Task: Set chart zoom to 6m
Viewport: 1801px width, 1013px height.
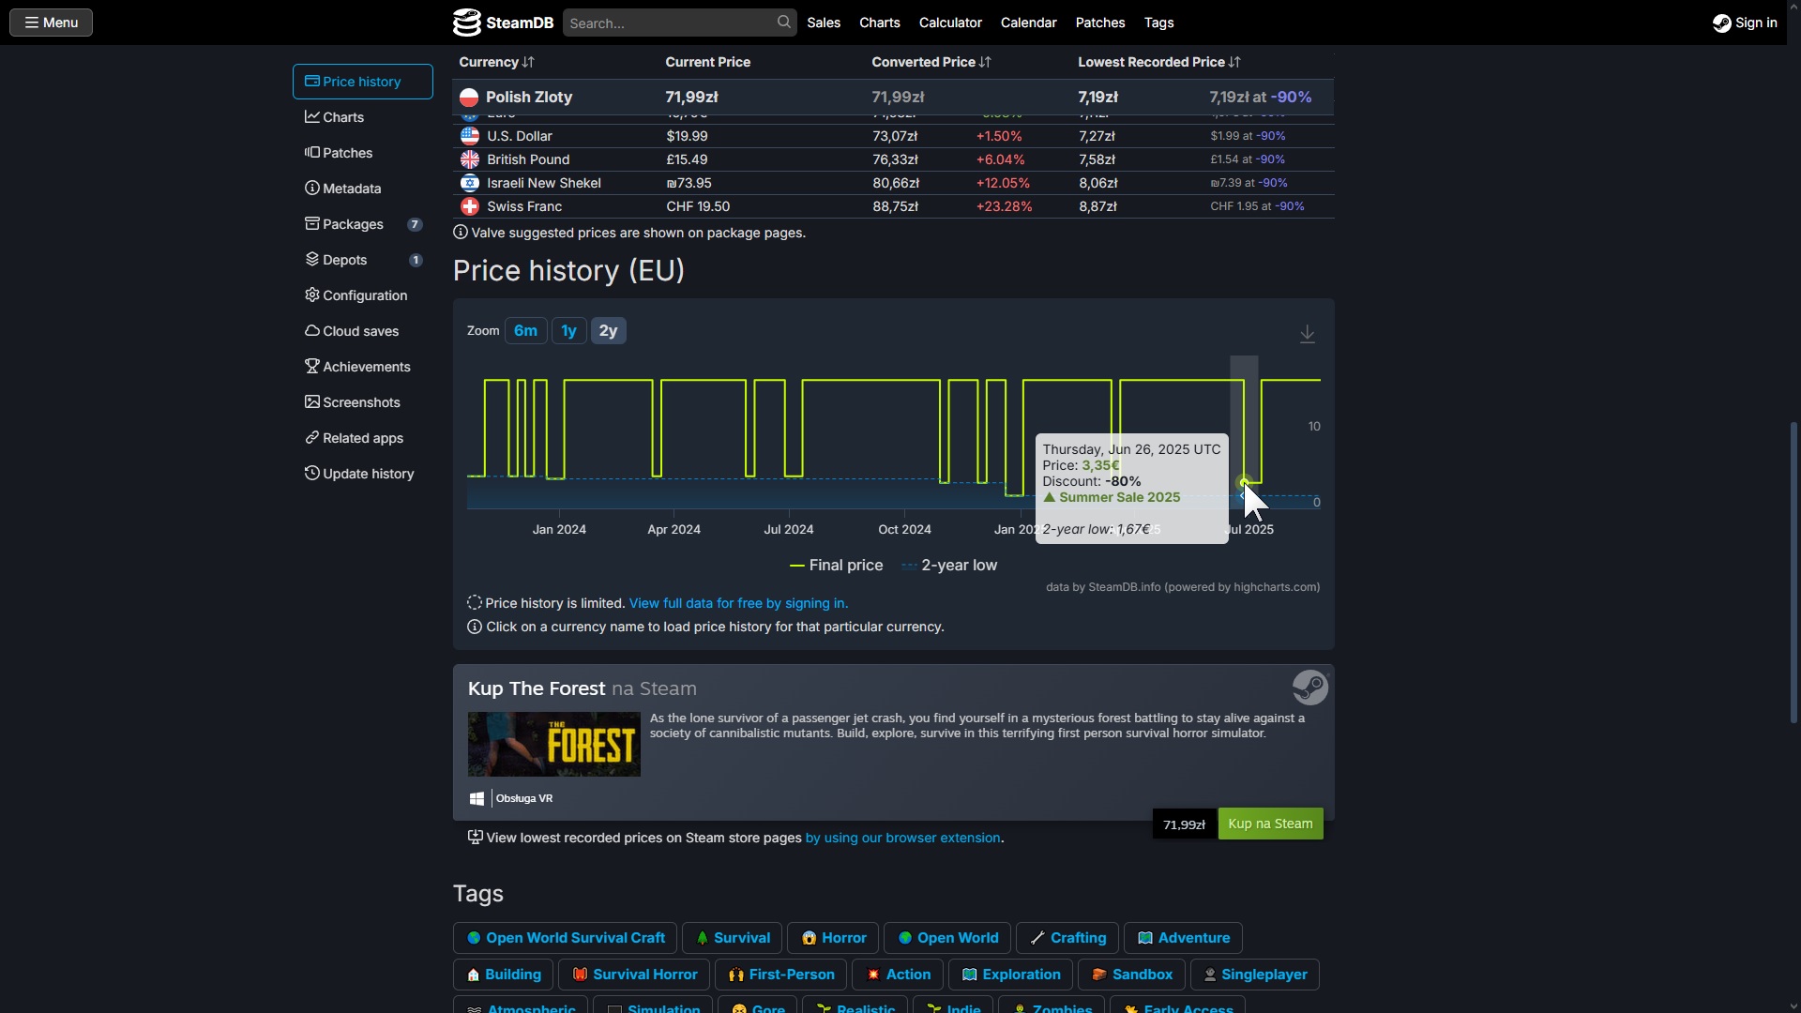Action: (525, 331)
